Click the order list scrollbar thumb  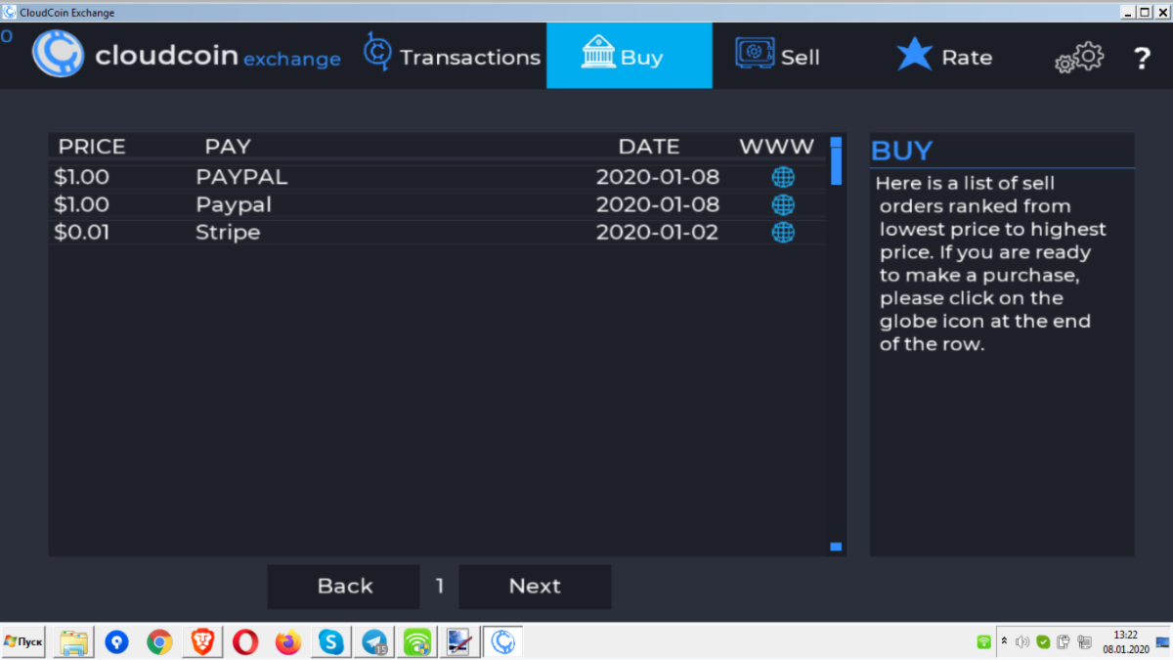pos(836,165)
